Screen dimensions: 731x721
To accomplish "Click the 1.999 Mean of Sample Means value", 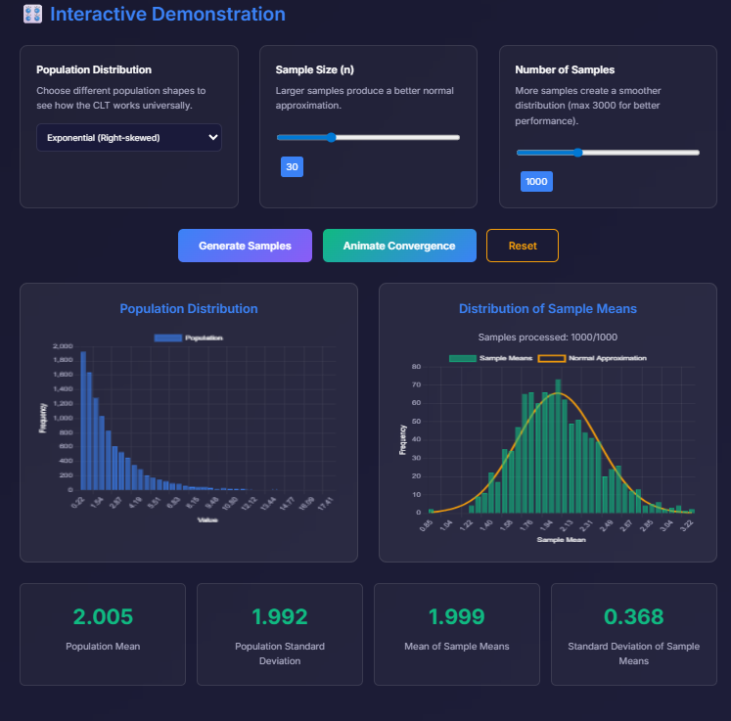I will tap(457, 616).
